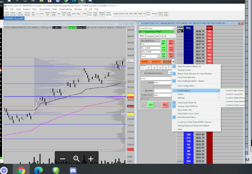Toggle Chart Trade Mode On option
The width and height of the screenshot is (252, 174).
187,102
